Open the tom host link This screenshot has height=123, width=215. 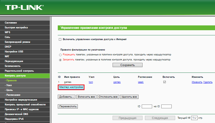click(x=91, y=82)
